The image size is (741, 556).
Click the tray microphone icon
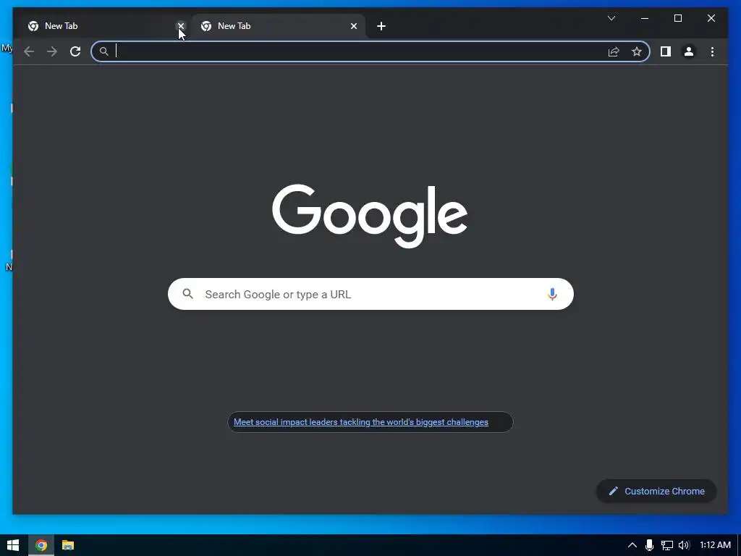point(649,545)
